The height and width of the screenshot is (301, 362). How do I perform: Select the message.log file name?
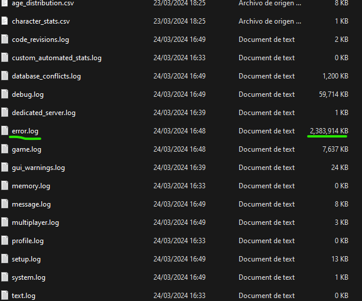31,204
